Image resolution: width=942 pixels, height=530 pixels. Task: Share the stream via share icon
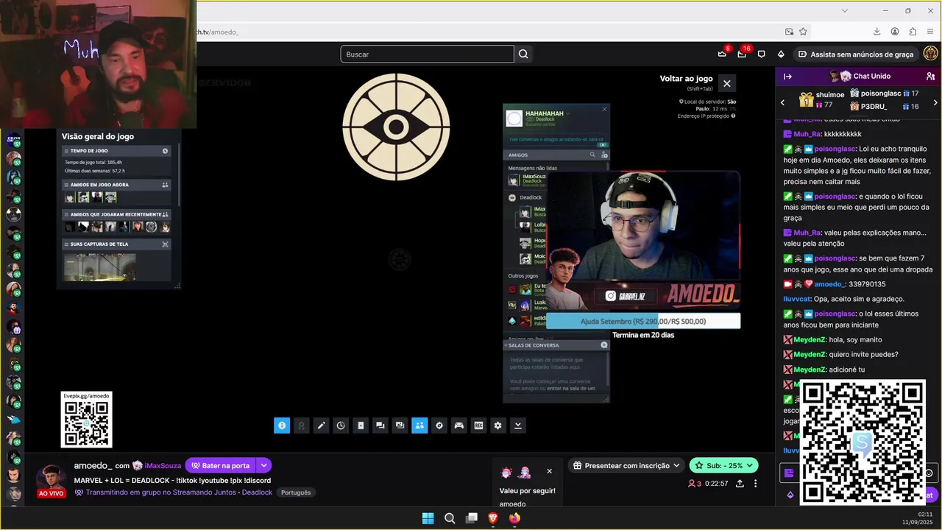point(740,484)
